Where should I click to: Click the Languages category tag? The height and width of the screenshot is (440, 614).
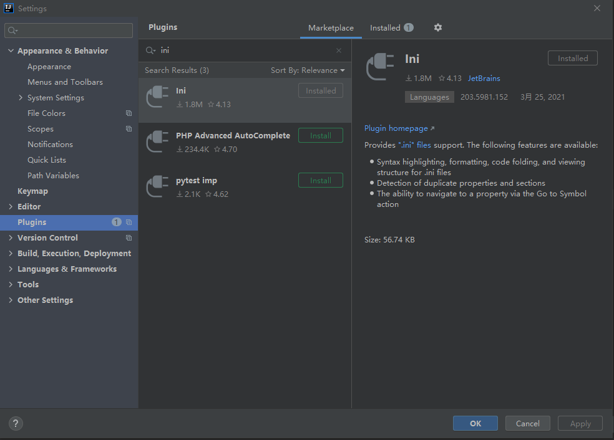(429, 97)
